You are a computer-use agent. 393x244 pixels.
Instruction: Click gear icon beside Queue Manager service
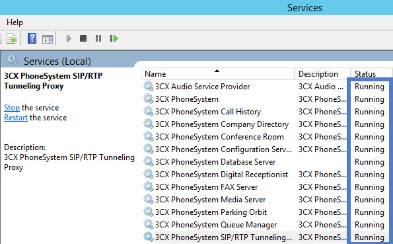click(x=148, y=224)
